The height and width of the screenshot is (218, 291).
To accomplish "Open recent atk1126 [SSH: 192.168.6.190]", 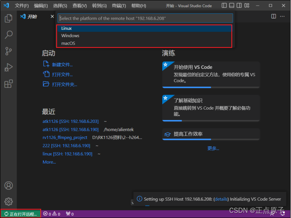I will coord(71,129).
